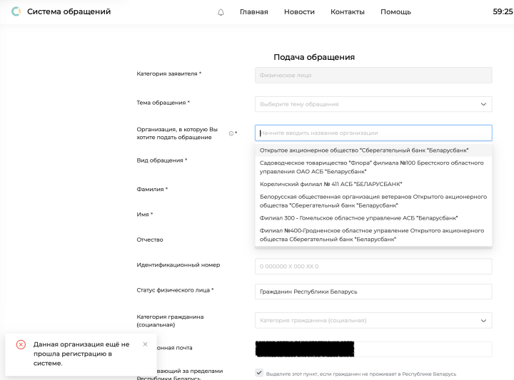Screen dimensions: 514x380
Task: Select Кореличский филиал № 411 option
Action: coord(373,184)
